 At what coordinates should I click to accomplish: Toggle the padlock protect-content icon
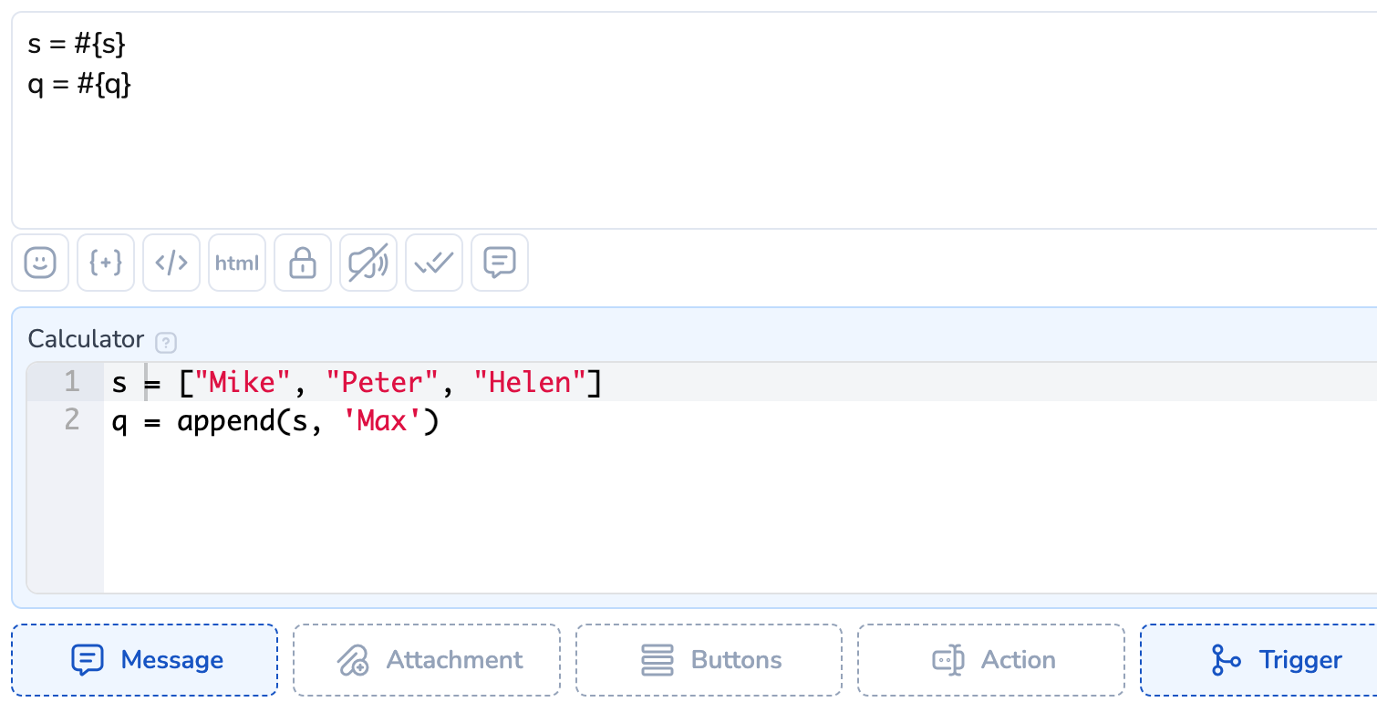[303, 263]
